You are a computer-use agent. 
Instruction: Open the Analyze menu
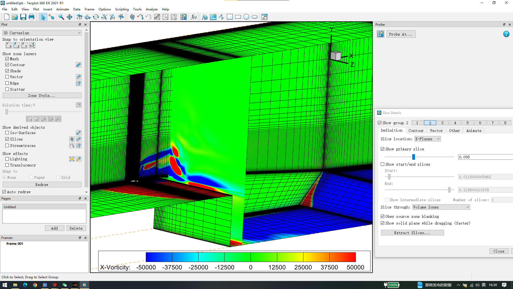tap(151, 9)
